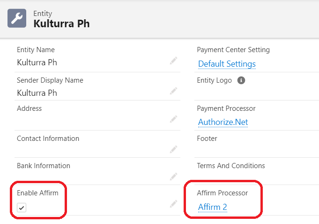Show Entity Logo info tooltip icon

point(241,80)
